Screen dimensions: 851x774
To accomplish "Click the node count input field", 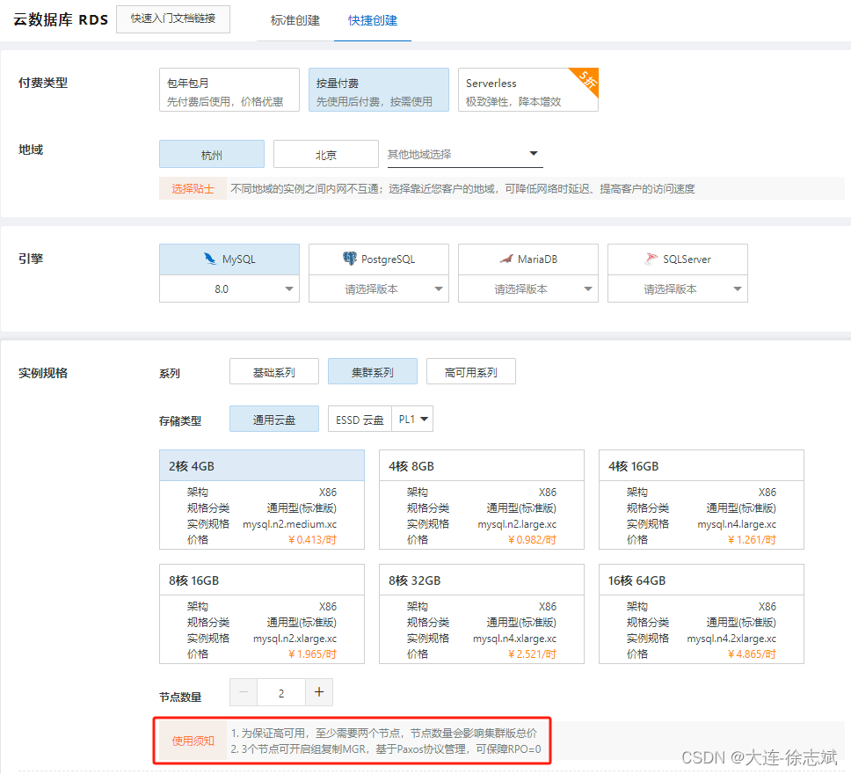I will coord(280,692).
